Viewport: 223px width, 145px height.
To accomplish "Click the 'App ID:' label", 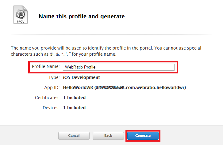I will (x=52, y=87).
